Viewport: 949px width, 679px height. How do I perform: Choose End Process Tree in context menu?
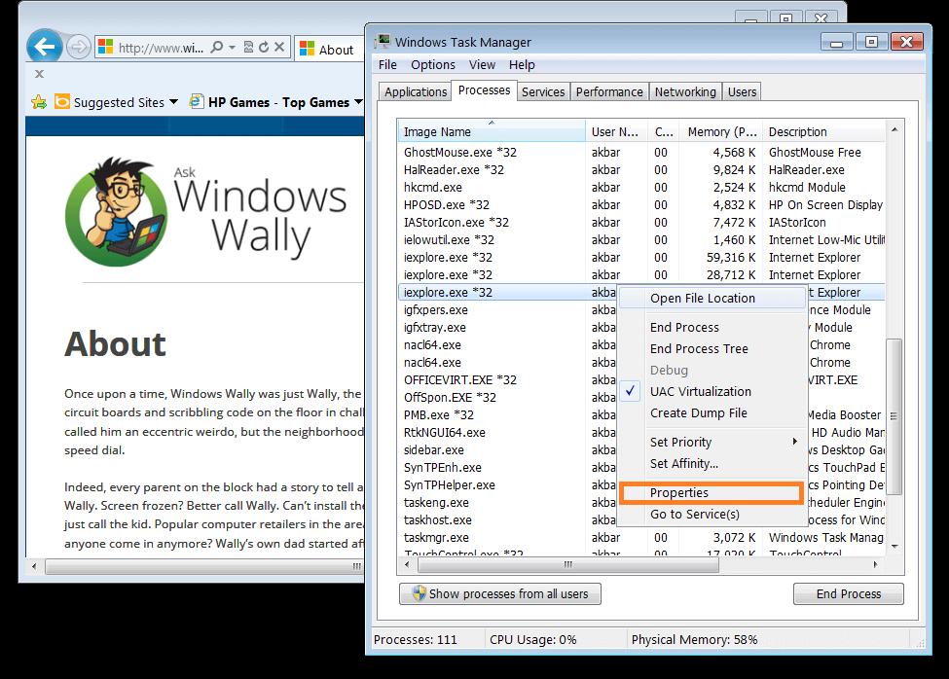712,349
